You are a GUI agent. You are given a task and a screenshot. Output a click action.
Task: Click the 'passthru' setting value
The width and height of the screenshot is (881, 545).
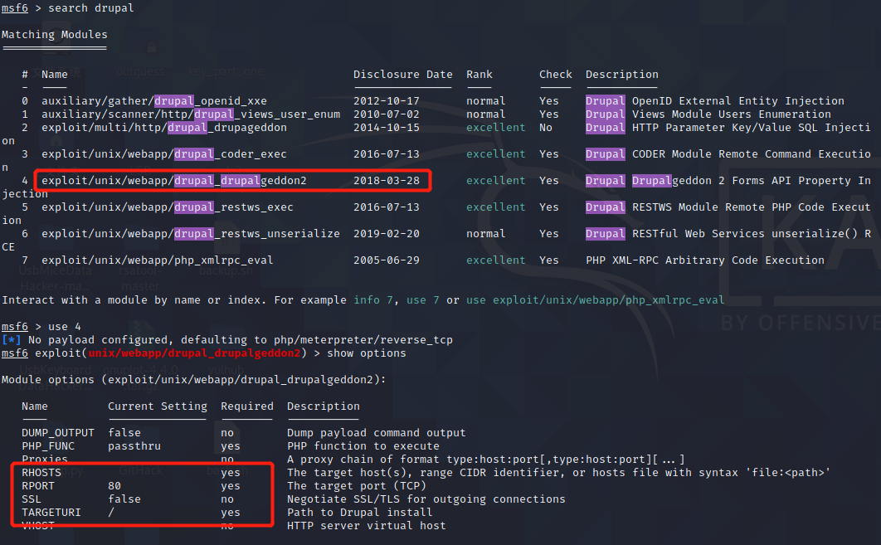pos(134,446)
